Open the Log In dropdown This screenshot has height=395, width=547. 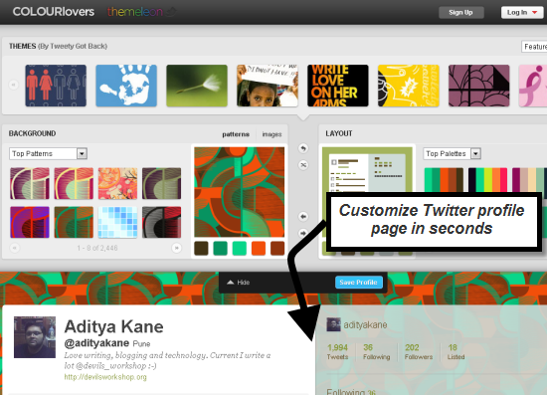522,12
